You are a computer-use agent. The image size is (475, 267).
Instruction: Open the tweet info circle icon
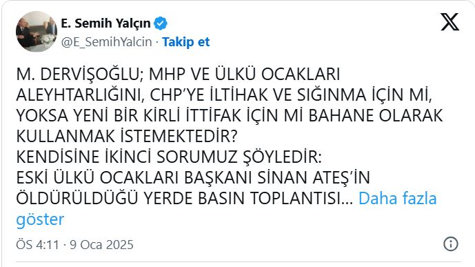451,244
